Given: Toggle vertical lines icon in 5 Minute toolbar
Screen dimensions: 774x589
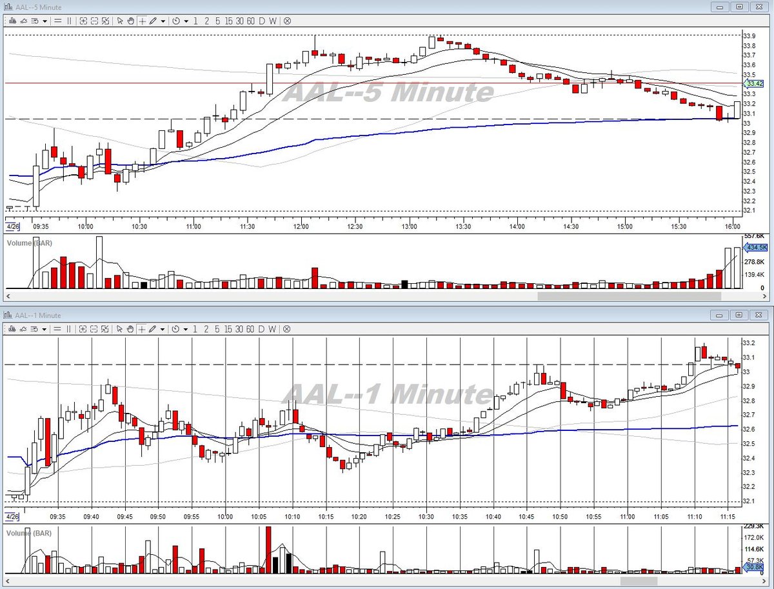Looking at the screenshot, I should pos(69,21).
